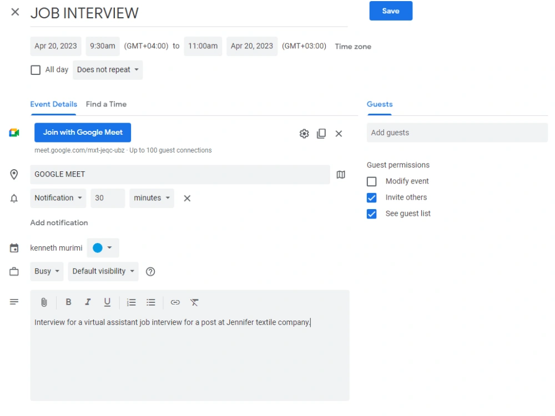The height and width of the screenshot is (416, 555).
Task: Click the description lines icon
Action: click(14, 302)
